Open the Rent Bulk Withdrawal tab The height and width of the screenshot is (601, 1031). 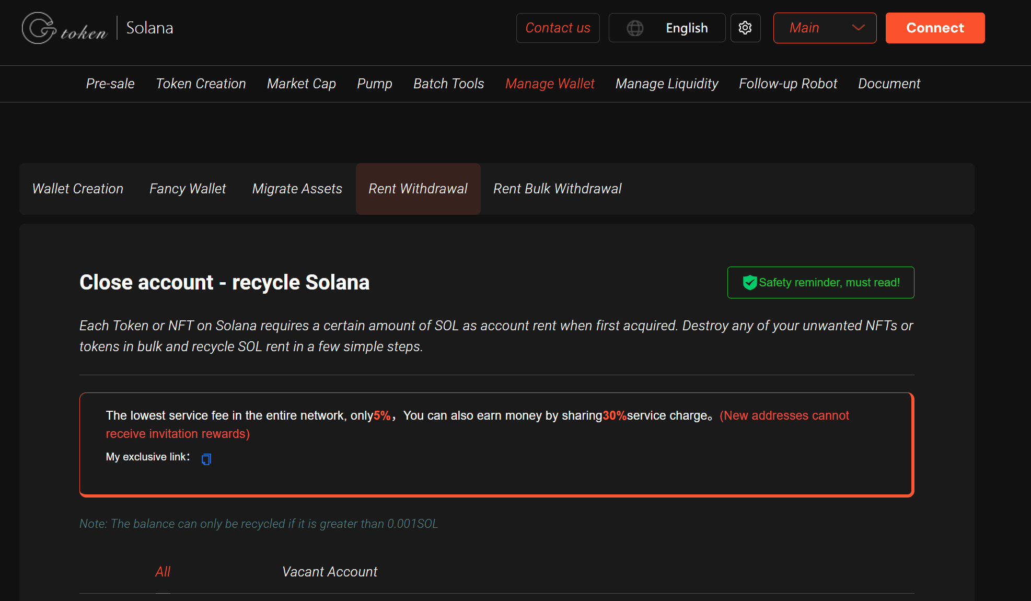click(557, 189)
